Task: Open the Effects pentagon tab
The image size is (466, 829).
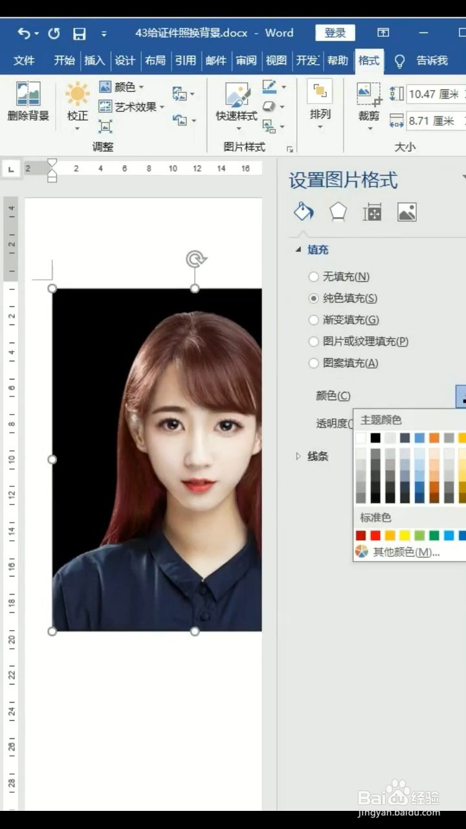Action: click(338, 212)
